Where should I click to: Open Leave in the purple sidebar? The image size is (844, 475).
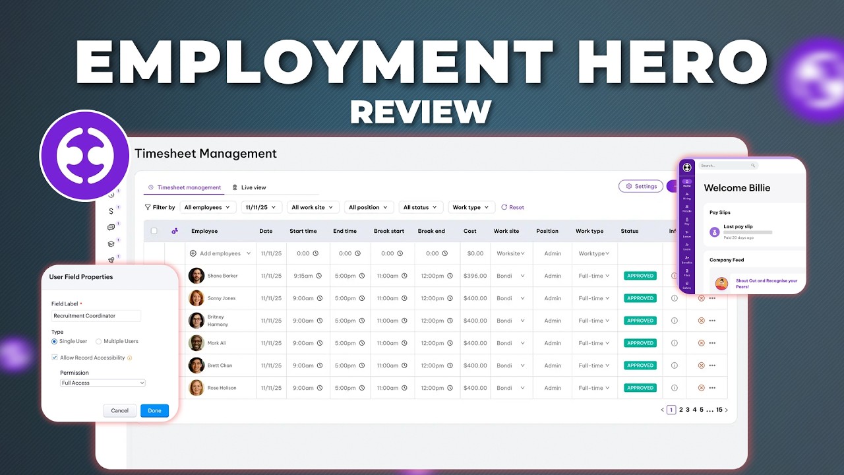tap(687, 234)
